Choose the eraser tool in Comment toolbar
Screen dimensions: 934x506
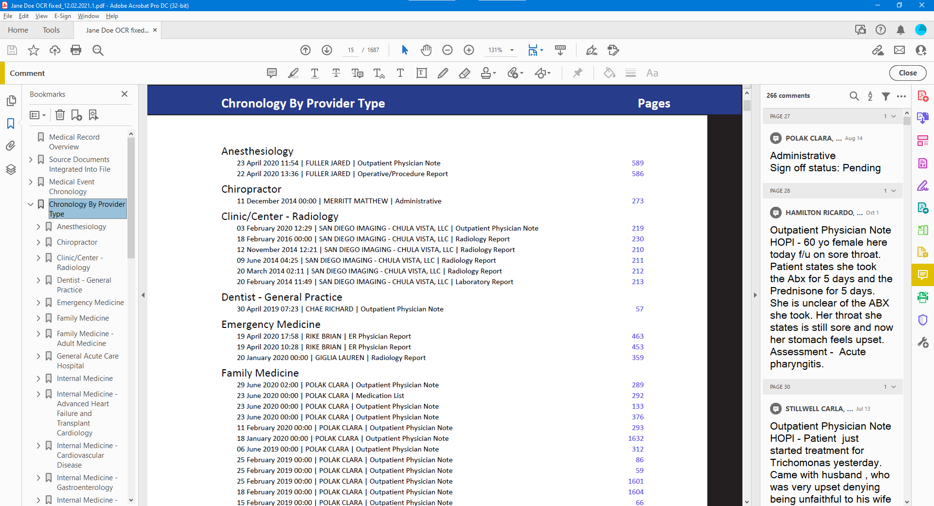pos(464,73)
